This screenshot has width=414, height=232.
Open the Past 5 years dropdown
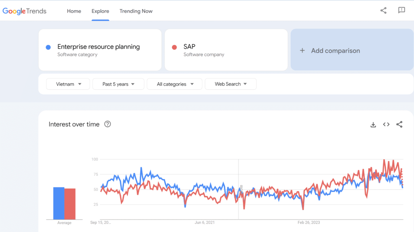pyautogui.click(x=118, y=84)
